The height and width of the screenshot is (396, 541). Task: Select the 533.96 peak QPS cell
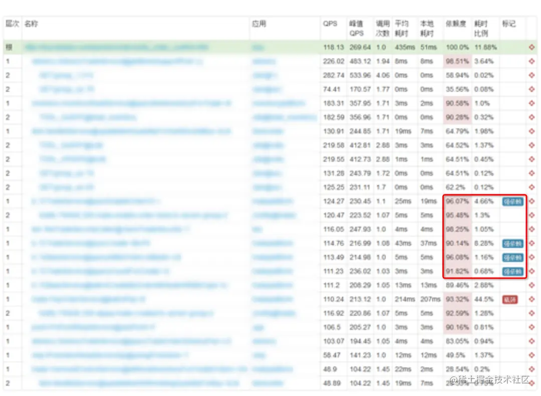click(360, 75)
